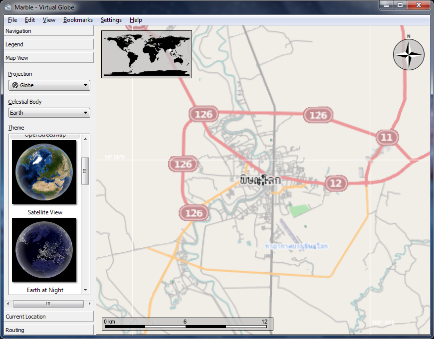Image resolution: width=434 pixels, height=339 pixels.
Task: Click the top-left 126 road shield
Action: click(204, 114)
